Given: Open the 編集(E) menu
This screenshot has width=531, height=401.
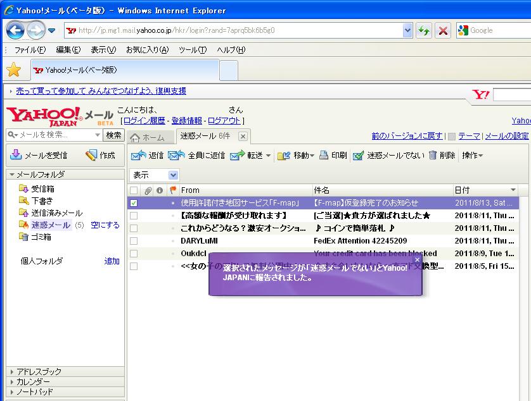Looking at the screenshot, I should point(68,50).
